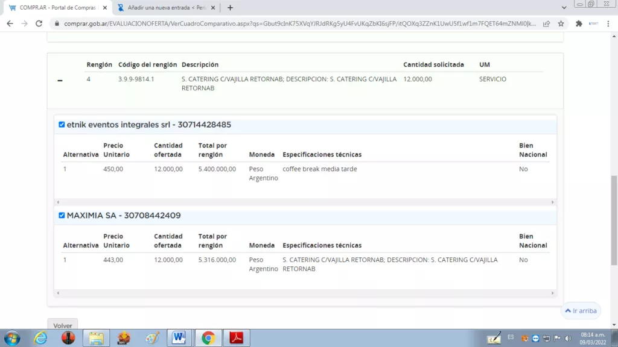
Task: Click the share page icon in address bar
Action: click(546, 23)
